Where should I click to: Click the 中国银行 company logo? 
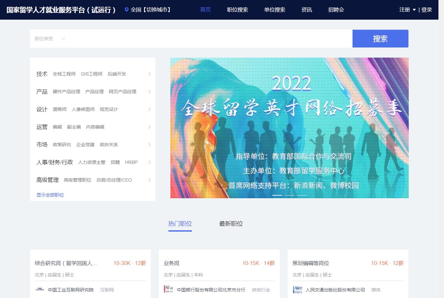click(x=168, y=289)
